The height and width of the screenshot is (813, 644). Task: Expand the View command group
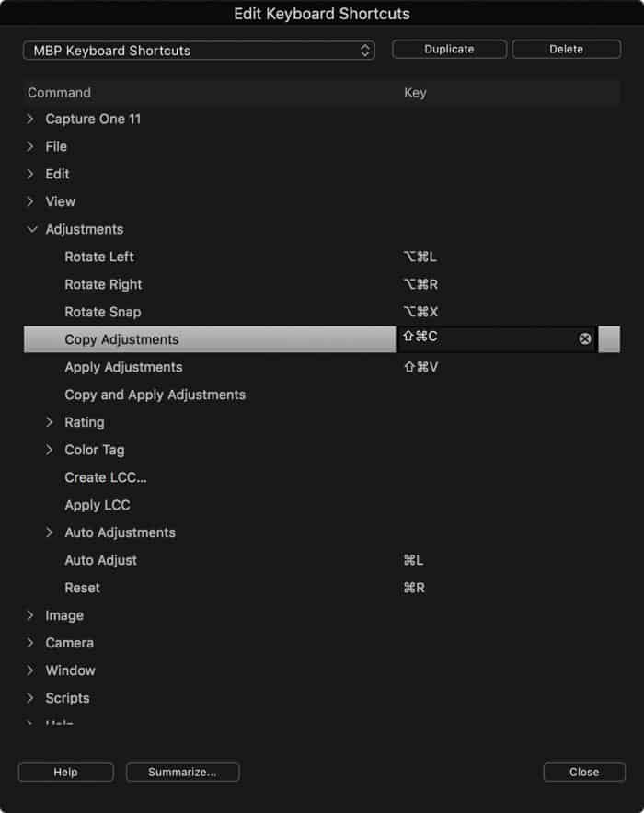coord(30,201)
